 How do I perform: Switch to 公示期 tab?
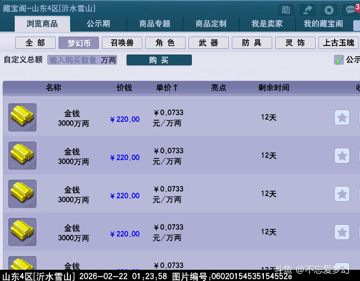(98, 24)
